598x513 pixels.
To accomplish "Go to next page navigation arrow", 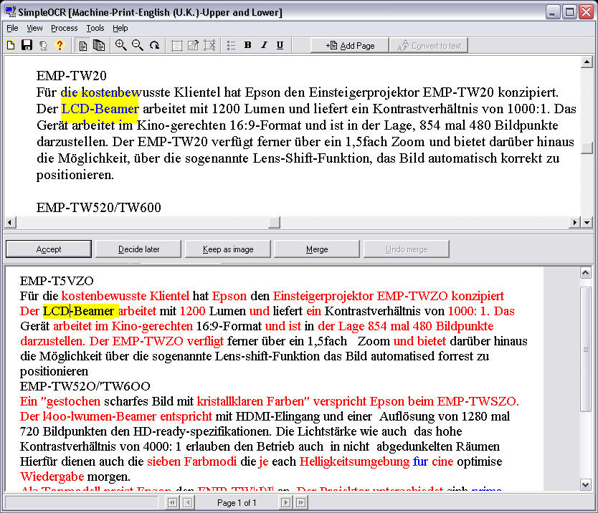I will (285, 502).
